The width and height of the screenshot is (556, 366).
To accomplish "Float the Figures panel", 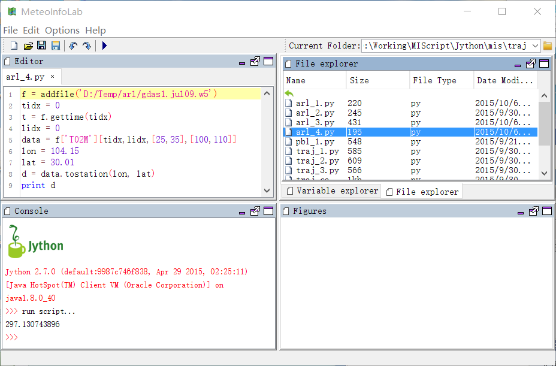I will (533, 211).
